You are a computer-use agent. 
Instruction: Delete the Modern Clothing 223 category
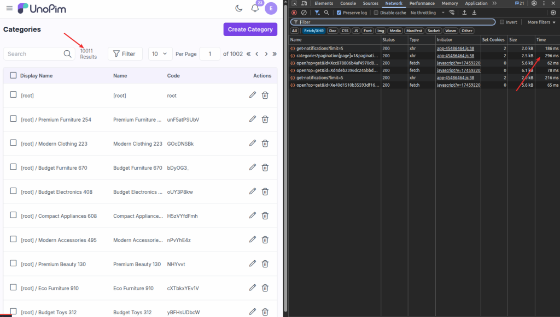265,143
